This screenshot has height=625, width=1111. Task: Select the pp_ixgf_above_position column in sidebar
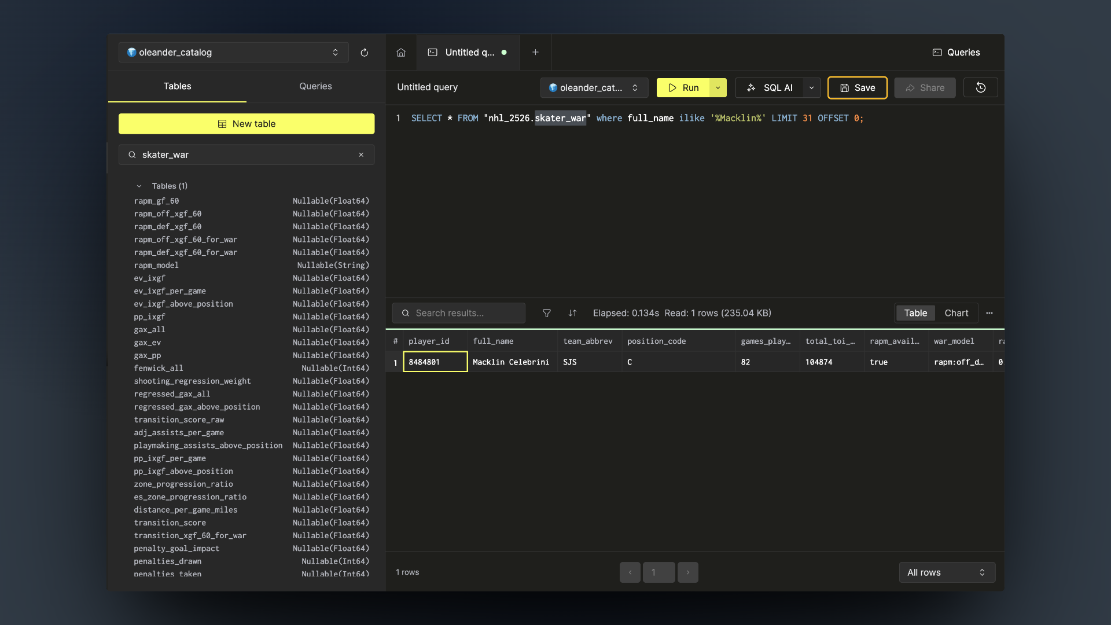click(251, 471)
